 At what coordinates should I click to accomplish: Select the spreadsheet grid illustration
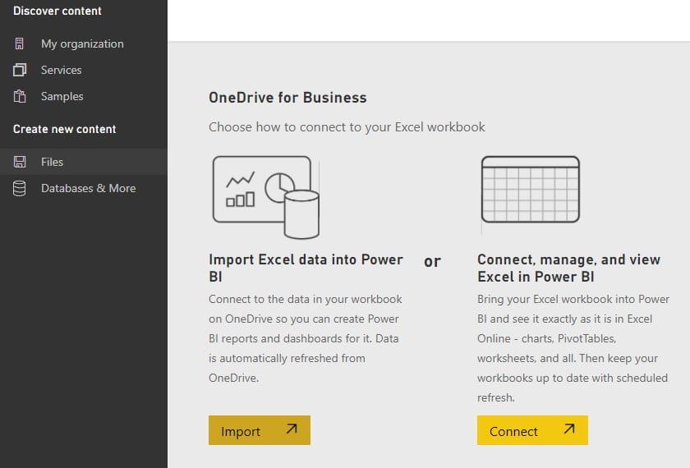coord(531,190)
